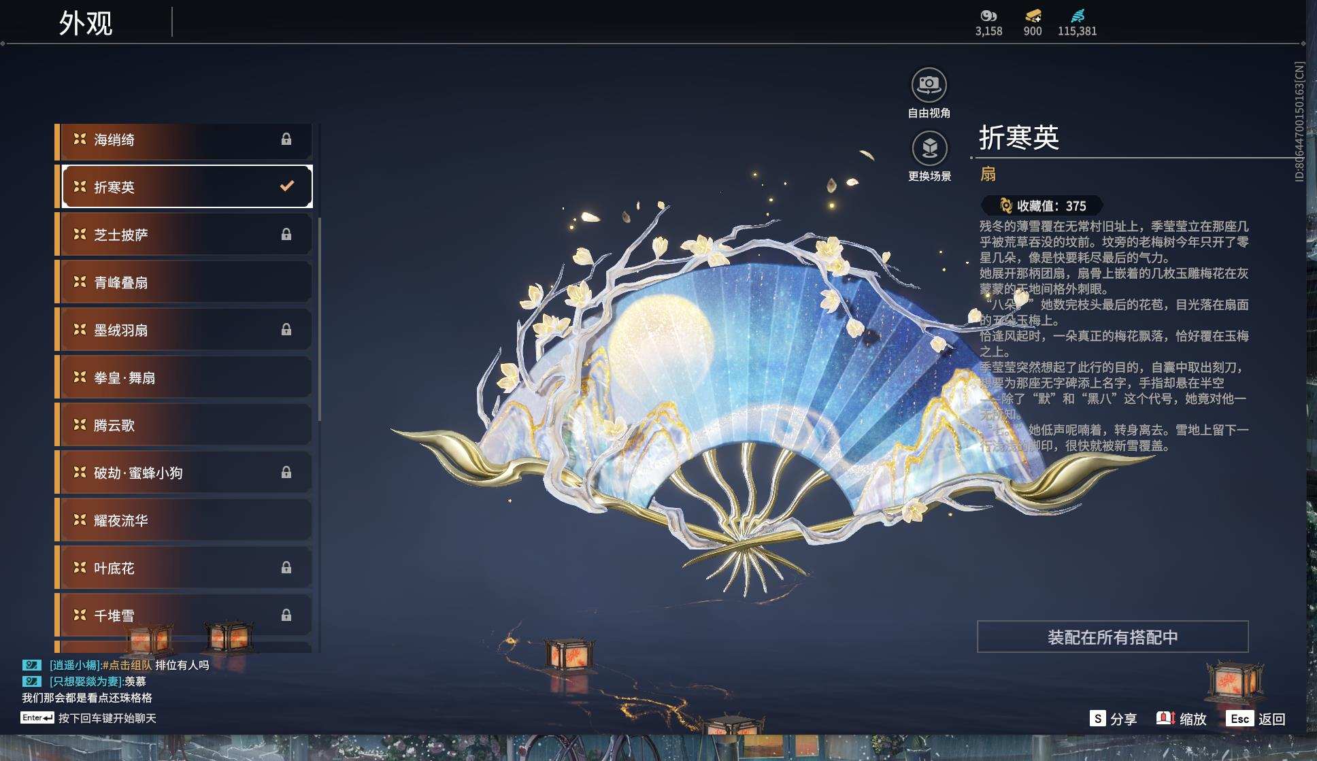Click the lock icon on 墨绒羽扇
Screen dimensions: 1317x761
286,329
